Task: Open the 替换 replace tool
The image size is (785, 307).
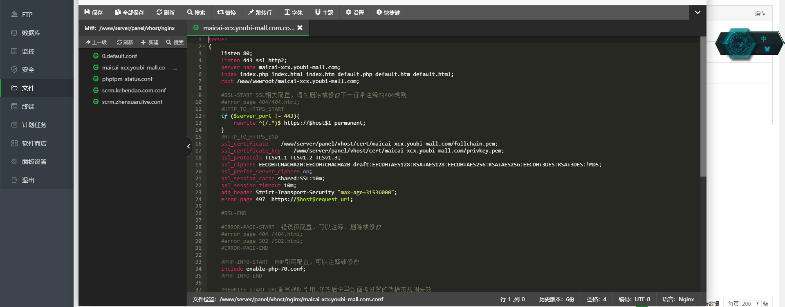Action: pyautogui.click(x=227, y=13)
